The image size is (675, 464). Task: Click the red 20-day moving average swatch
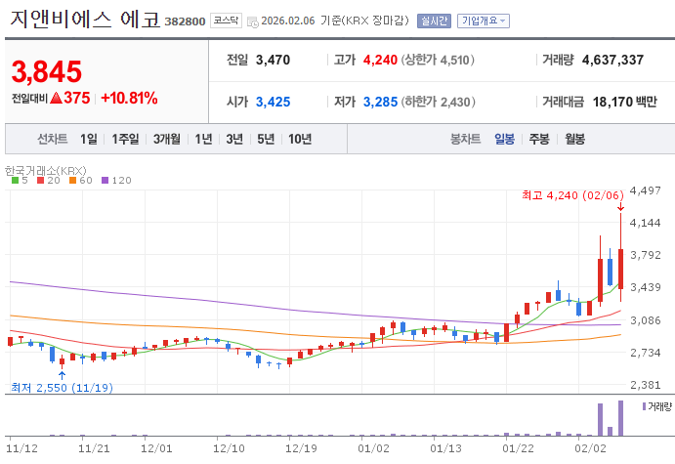click(x=40, y=181)
